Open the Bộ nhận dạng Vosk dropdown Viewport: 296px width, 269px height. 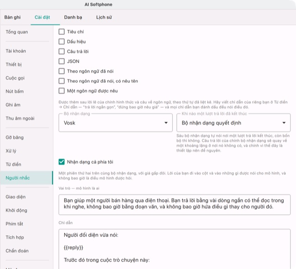[x=116, y=123]
